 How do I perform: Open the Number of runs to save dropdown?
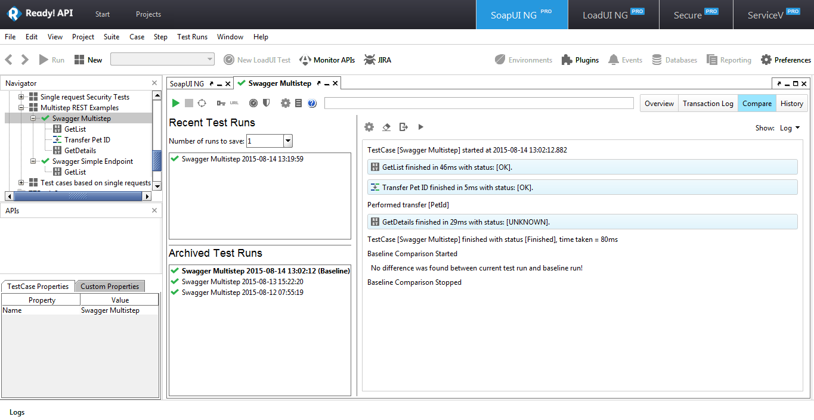[x=288, y=141]
